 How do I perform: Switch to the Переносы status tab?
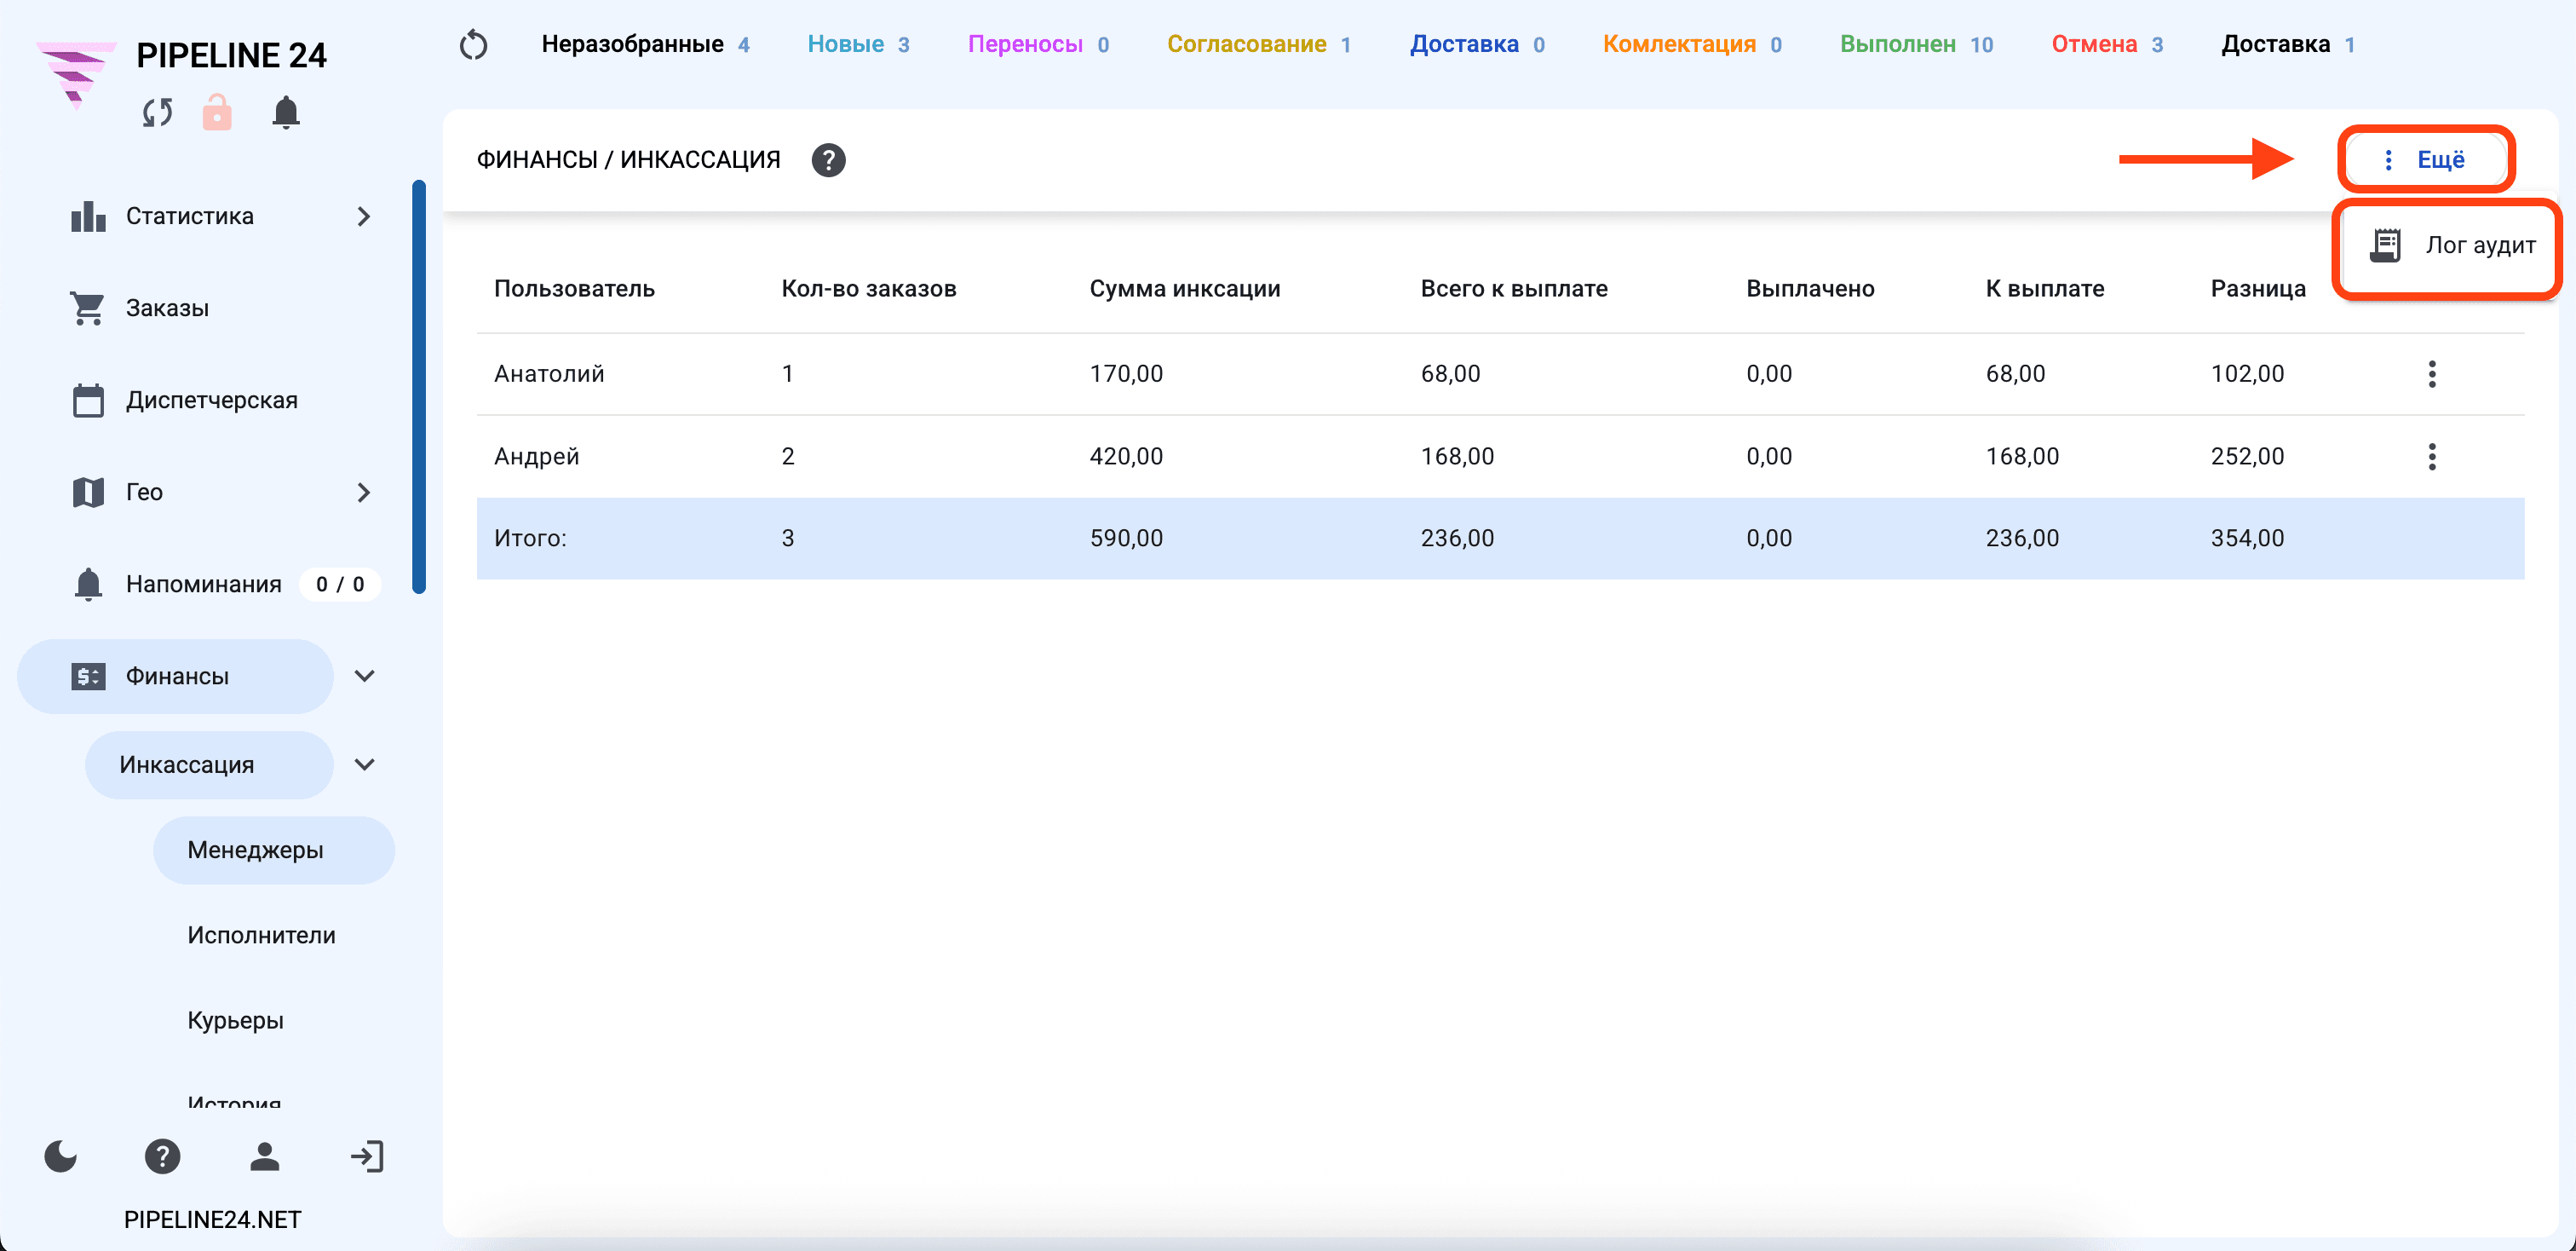(1038, 44)
